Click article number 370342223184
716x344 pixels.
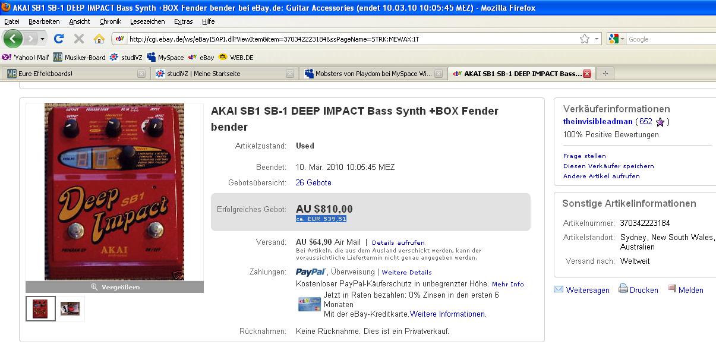(645, 223)
